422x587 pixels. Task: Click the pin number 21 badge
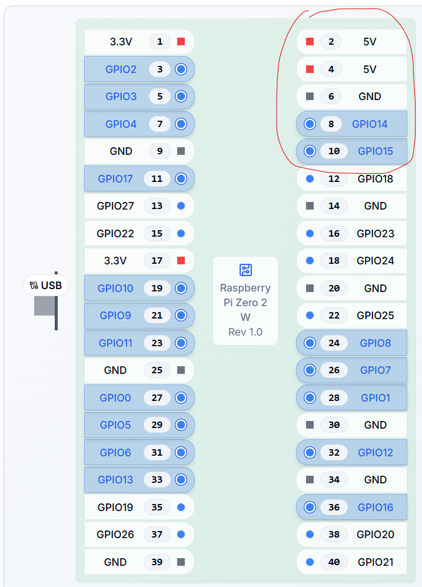pyautogui.click(x=157, y=316)
